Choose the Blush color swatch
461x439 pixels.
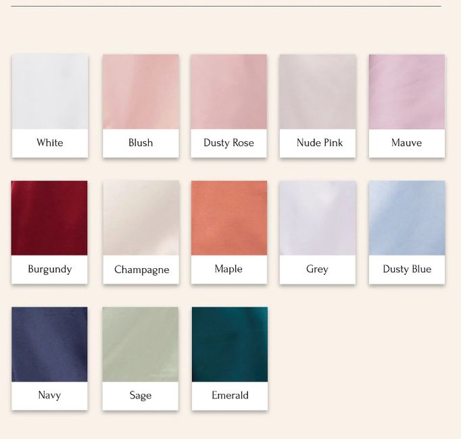click(x=141, y=106)
